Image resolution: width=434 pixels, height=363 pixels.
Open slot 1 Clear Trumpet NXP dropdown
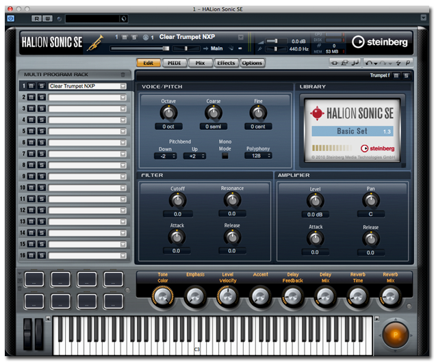pos(123,86)
